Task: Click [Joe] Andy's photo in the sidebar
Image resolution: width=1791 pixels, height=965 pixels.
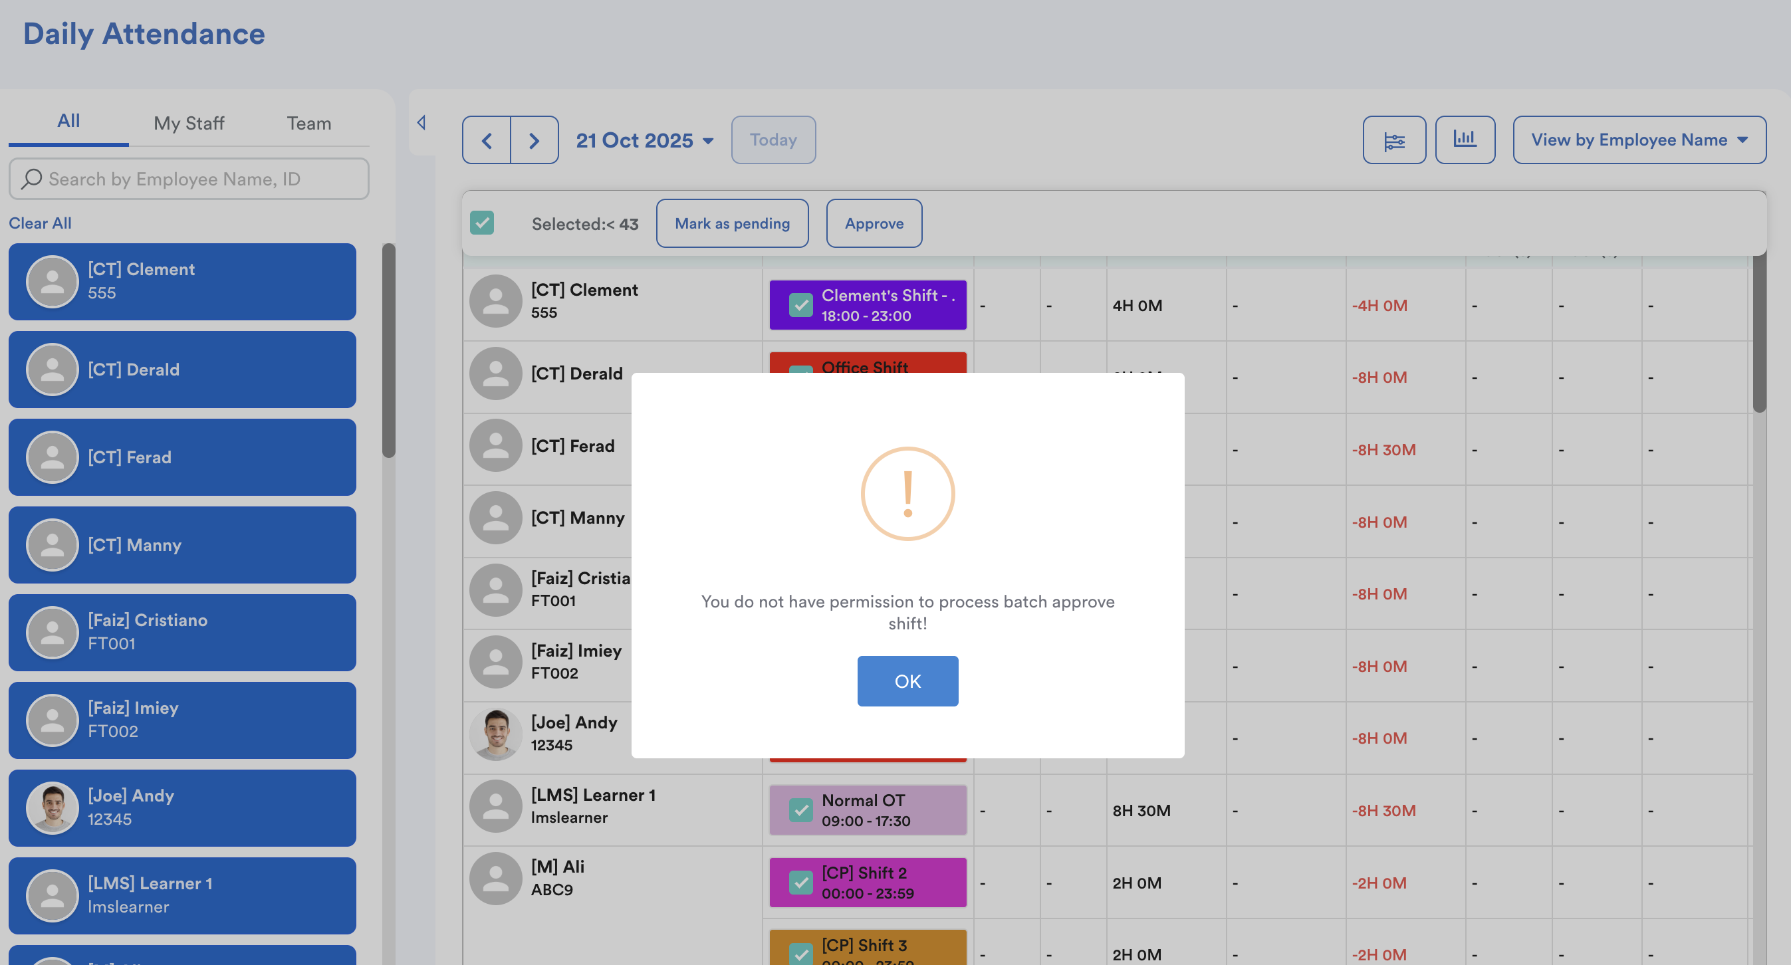Action: [52, 808]
